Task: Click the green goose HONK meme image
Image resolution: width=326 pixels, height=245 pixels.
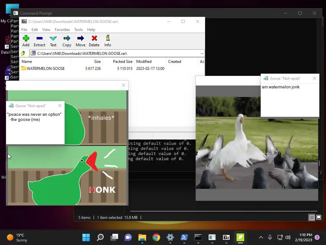Action: tap(67, 175)
